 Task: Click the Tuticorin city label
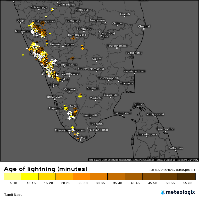[96, 124]
